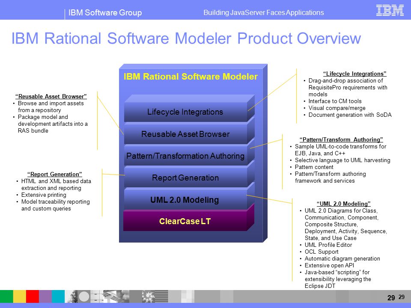
Task: Click the underlined "Reusable Asset Browser" callout heading
Action: (51, 96)
